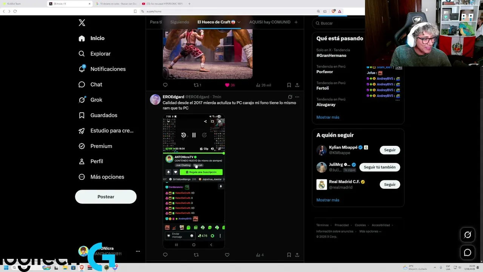Follow Real Madrid C.F.
Screen dimensions: 483x272
[390, 184]
